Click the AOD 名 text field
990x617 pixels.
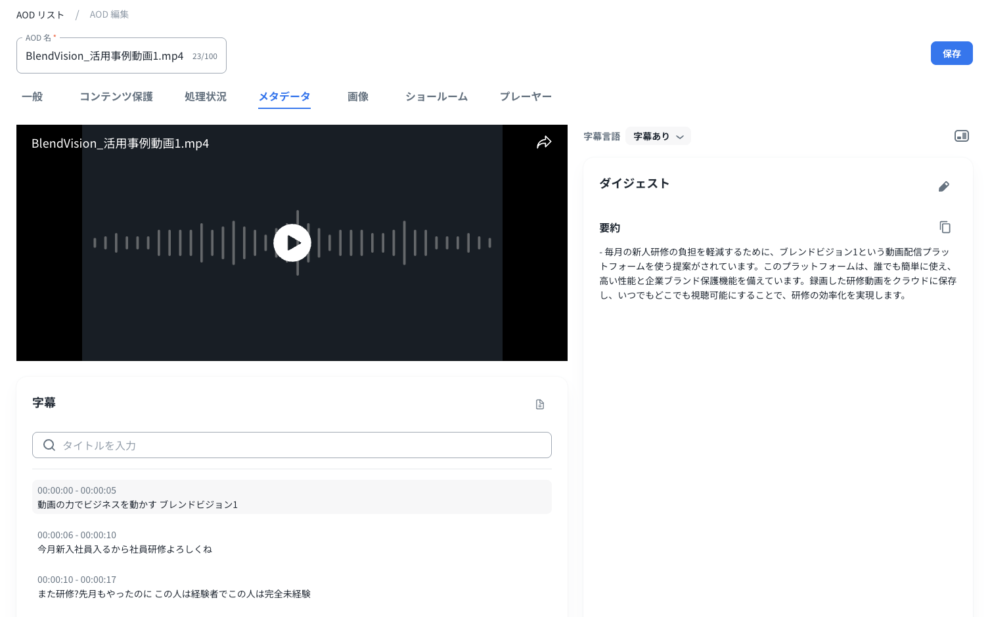[x=105, y=56]
